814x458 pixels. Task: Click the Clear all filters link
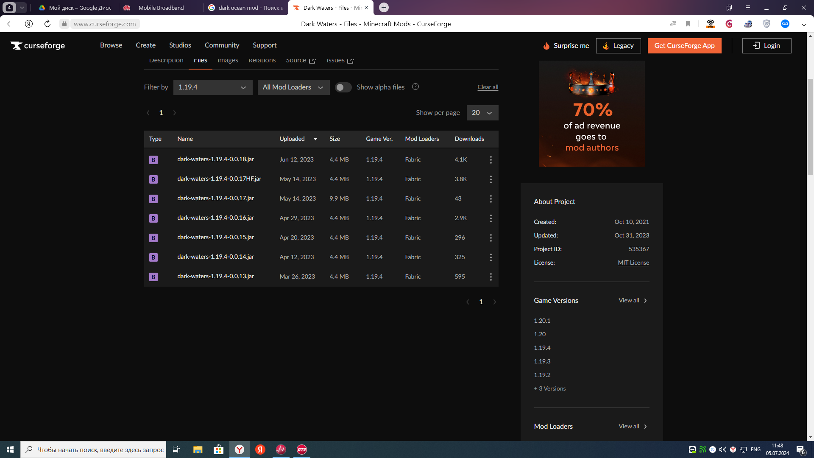point(488,87)
